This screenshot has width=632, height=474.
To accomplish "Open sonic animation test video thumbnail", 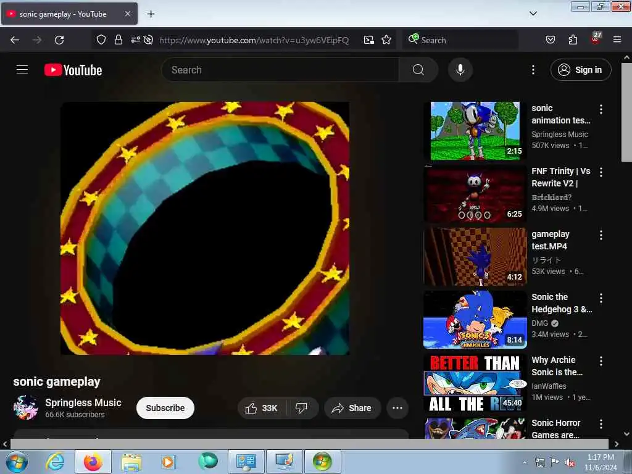I will [x=475, y=131].
